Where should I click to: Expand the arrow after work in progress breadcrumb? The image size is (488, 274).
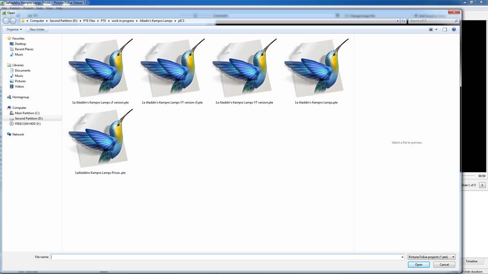pos(137,21)
